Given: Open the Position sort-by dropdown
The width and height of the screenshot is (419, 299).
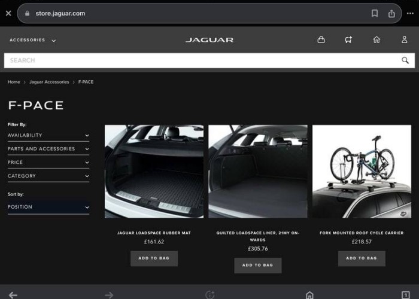Looking at the screenshot, I should pos(48,207).
